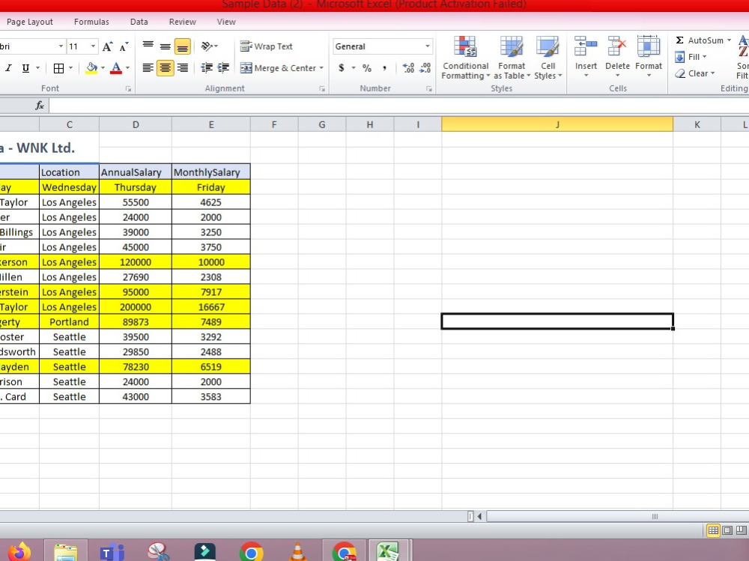
Task: Switch to the Formulas tab
Action: tap(91, 22)
